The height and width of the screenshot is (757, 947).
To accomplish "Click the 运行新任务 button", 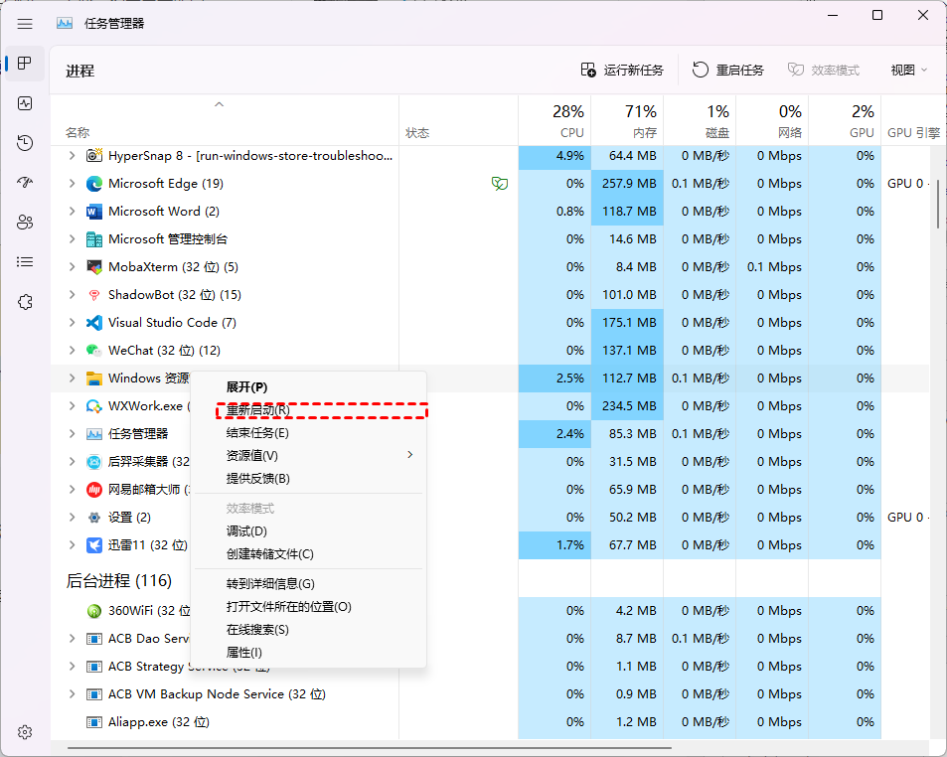I will pyautogui.click(x=622, y=70).
